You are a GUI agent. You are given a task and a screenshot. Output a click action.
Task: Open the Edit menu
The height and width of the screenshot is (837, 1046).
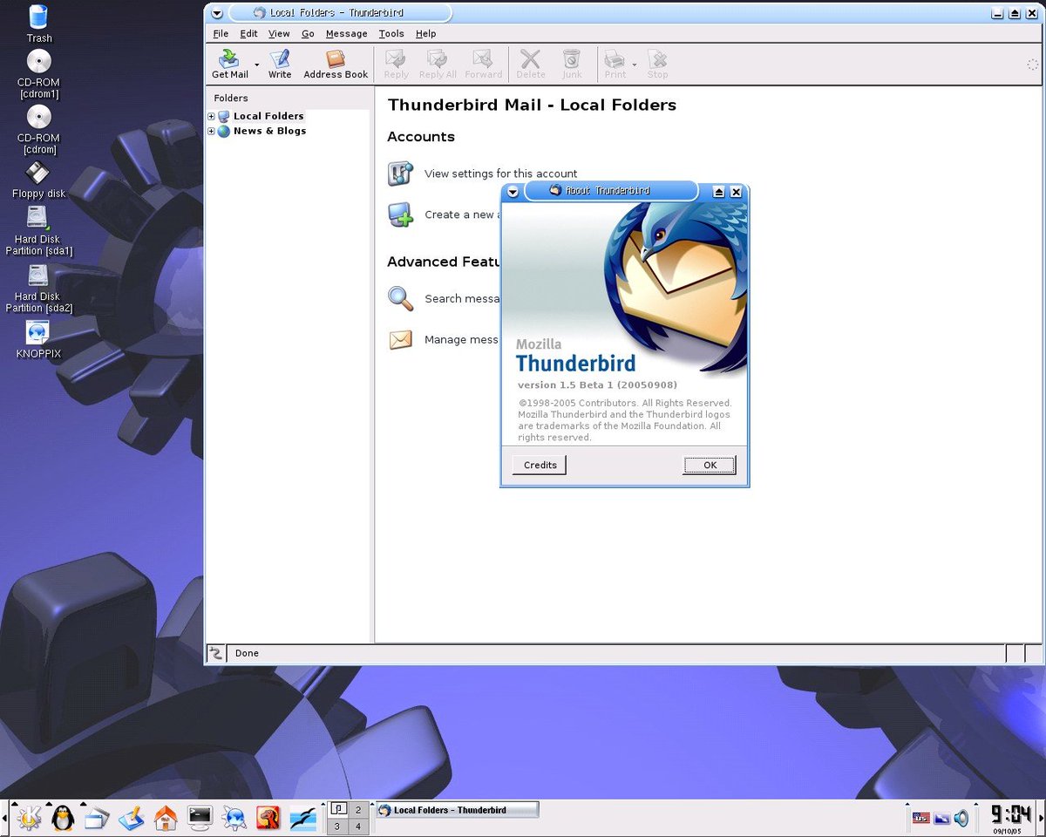point(248,33)
